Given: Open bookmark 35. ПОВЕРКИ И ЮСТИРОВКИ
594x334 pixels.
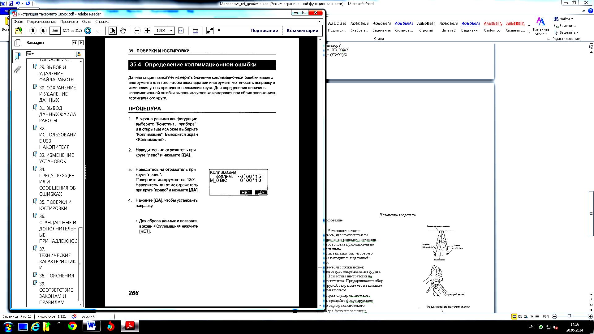Looking at the screenshot, I should click(55, 205).
